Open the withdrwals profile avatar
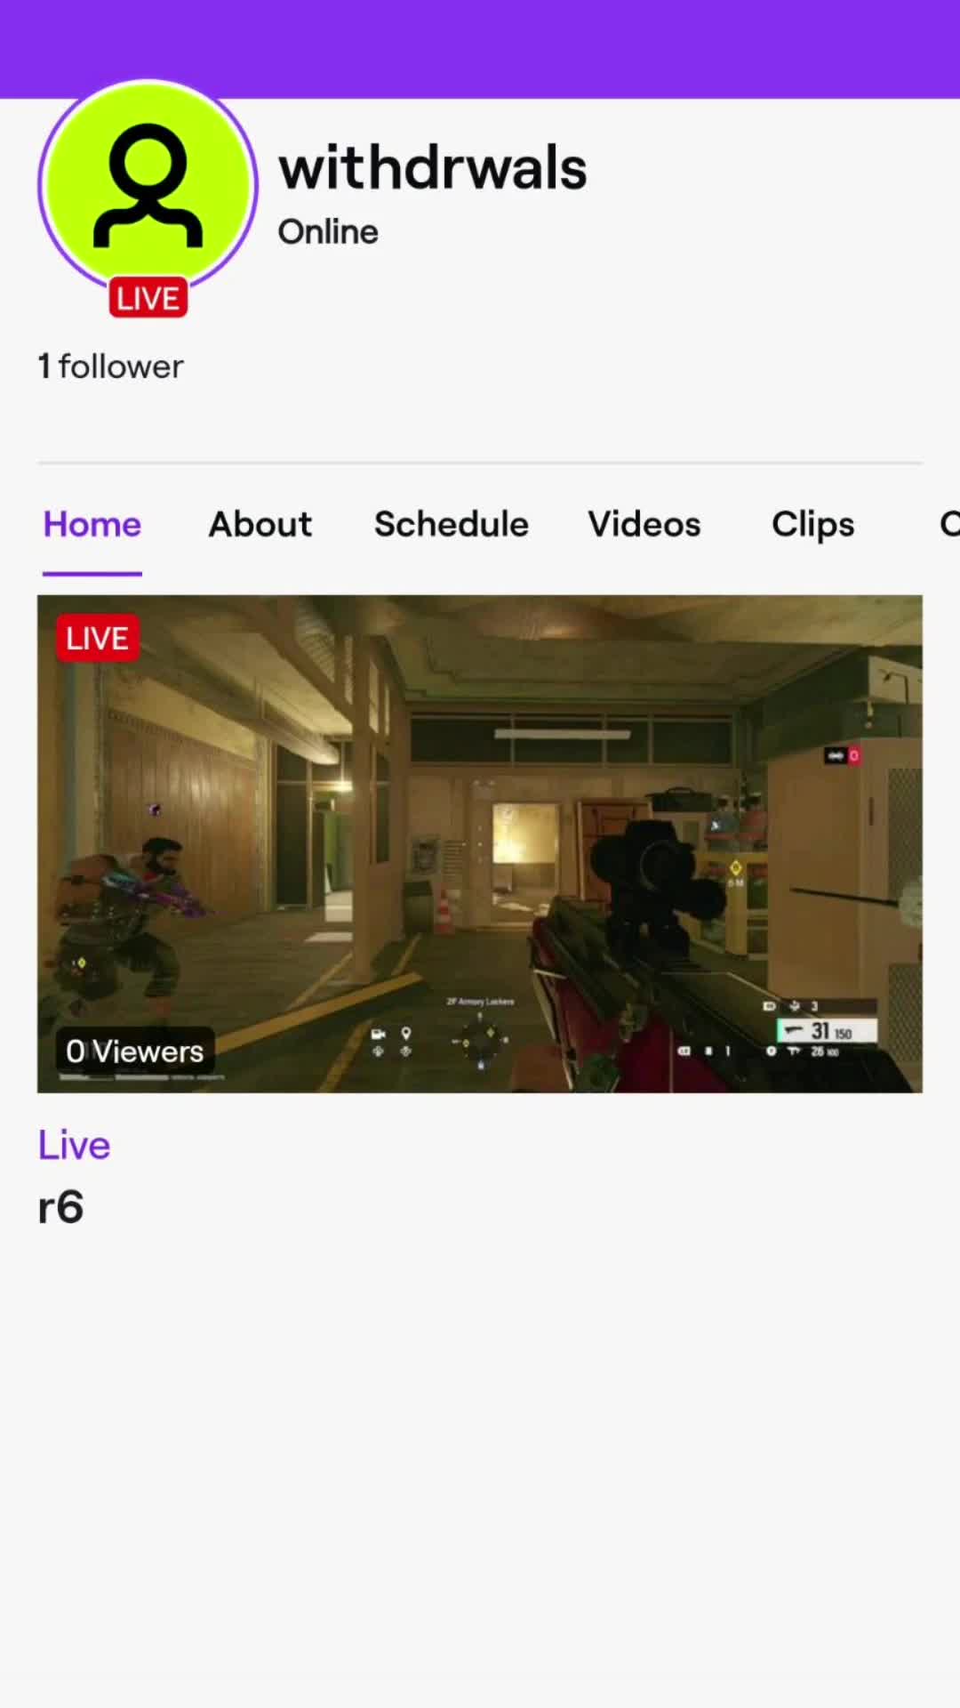Image resolution: width=960 pixels, height=1708 pixels. tap(148, 187)
